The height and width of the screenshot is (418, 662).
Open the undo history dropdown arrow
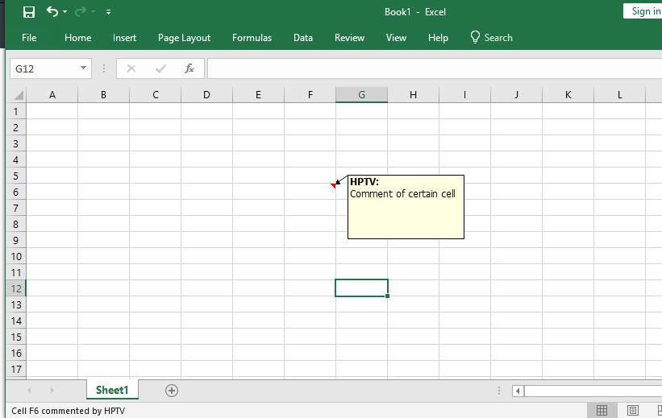(65, 12)
